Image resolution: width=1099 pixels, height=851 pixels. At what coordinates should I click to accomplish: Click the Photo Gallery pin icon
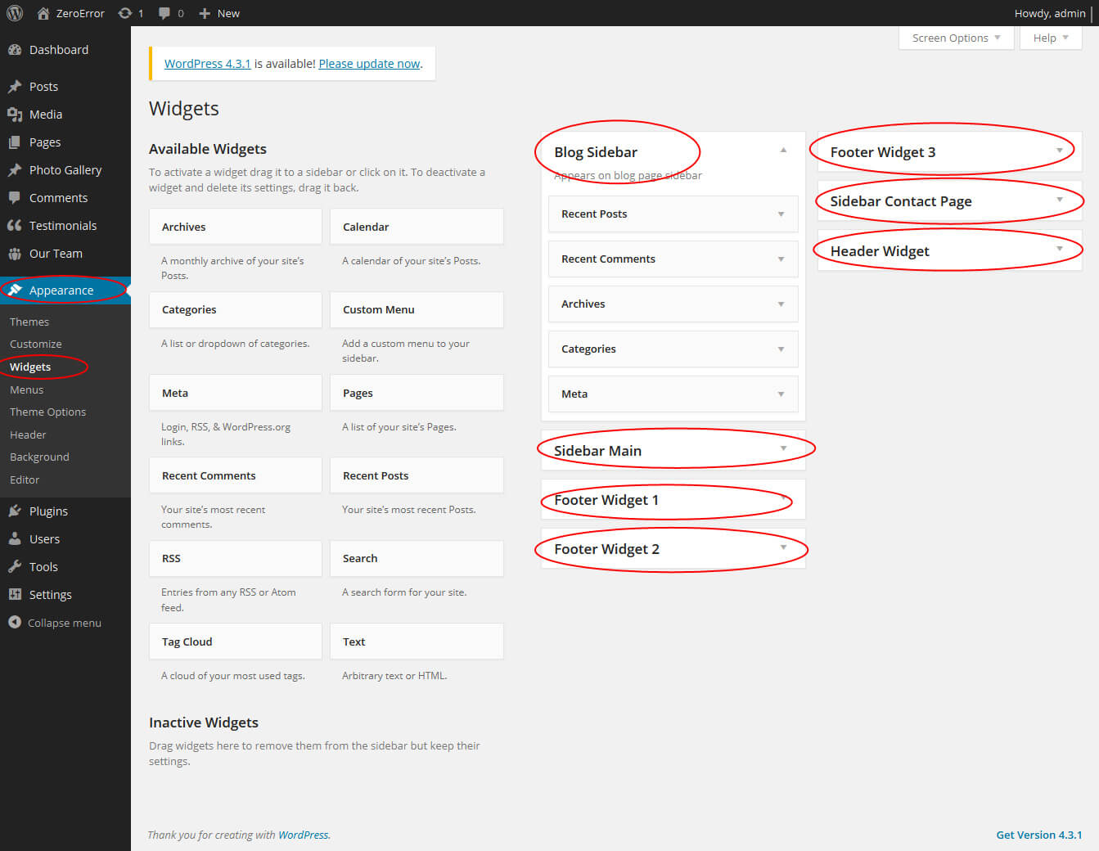coord(15,170)
